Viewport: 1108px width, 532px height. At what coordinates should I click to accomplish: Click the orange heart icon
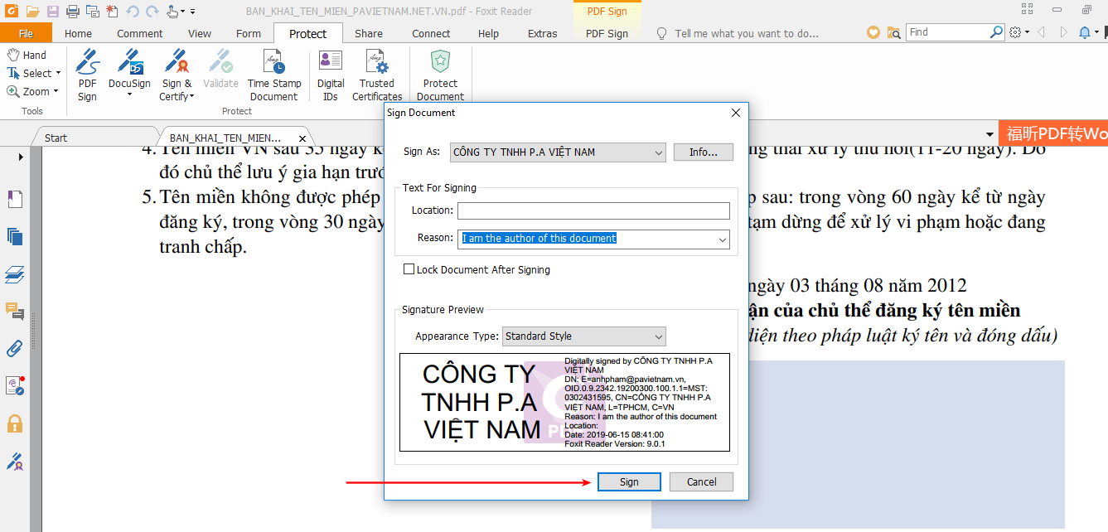873,32
